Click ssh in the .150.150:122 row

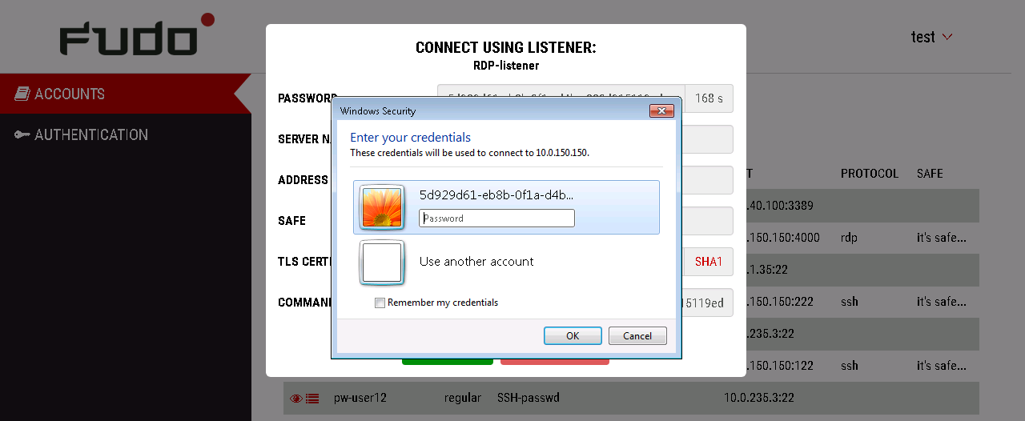click(x=850, y=366)
